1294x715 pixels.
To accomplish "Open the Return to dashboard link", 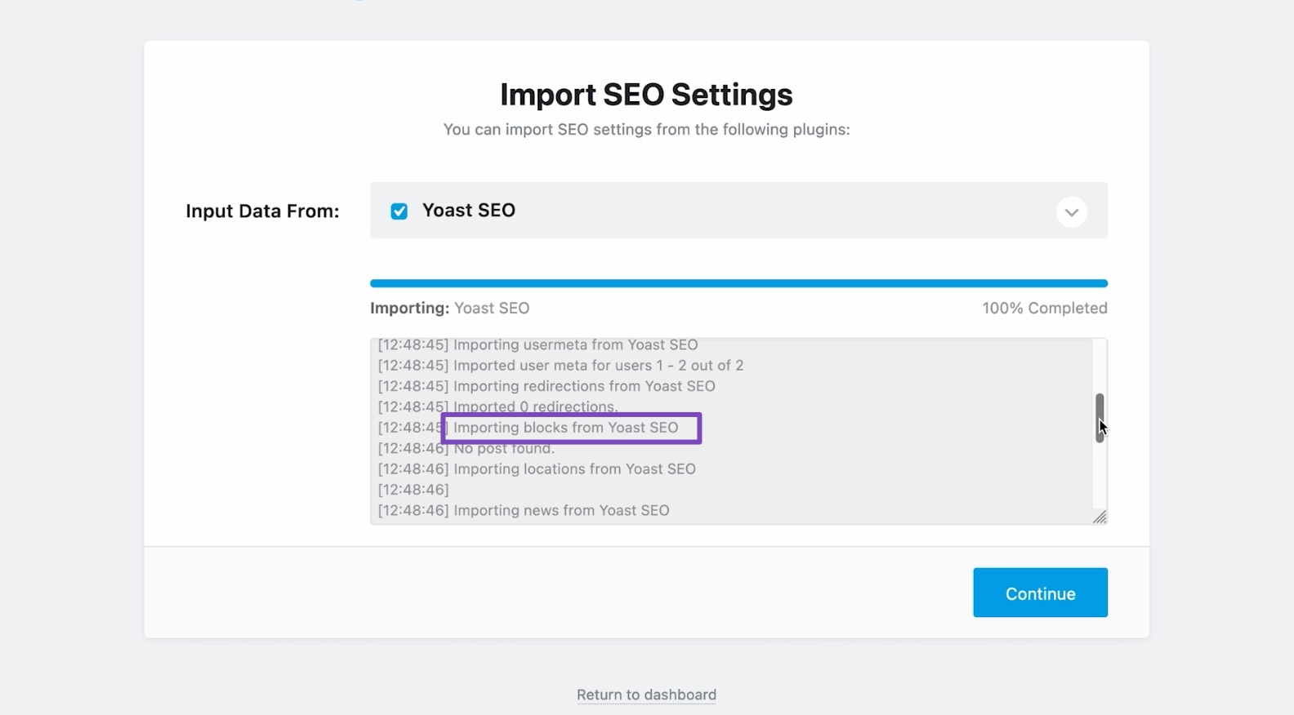I will (646, 695).
